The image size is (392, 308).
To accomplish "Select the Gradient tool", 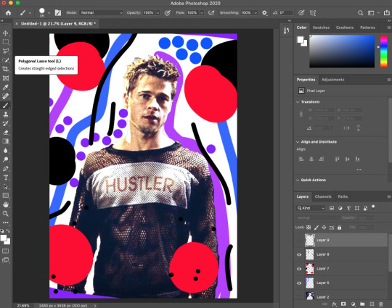I will pos(6,141).
